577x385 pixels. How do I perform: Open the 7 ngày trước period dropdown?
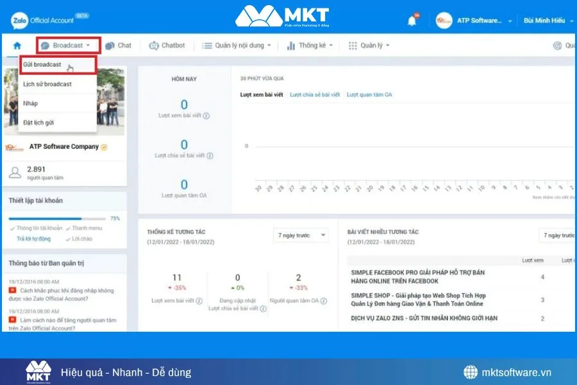(x=301, y=235)
